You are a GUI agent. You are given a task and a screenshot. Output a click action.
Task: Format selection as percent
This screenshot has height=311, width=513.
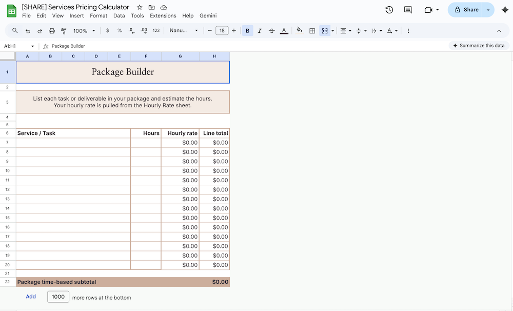pos(120,30)
